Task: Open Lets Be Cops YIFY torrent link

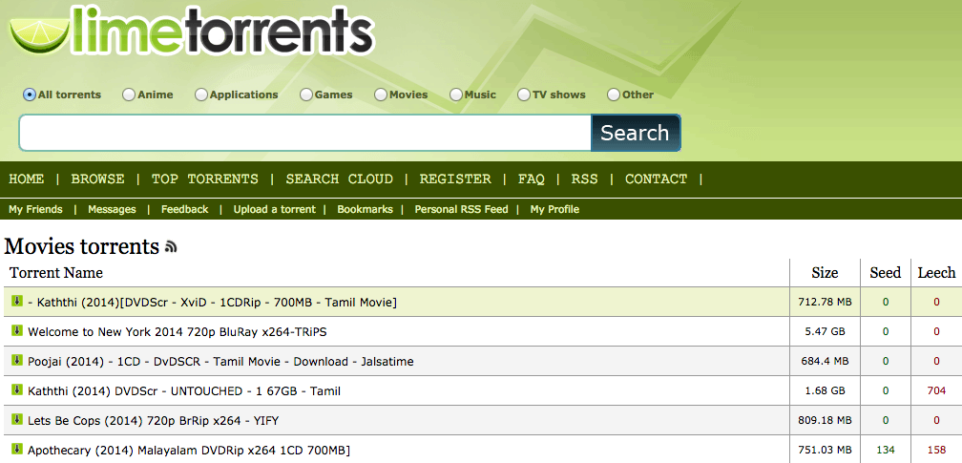Action: 154,421
